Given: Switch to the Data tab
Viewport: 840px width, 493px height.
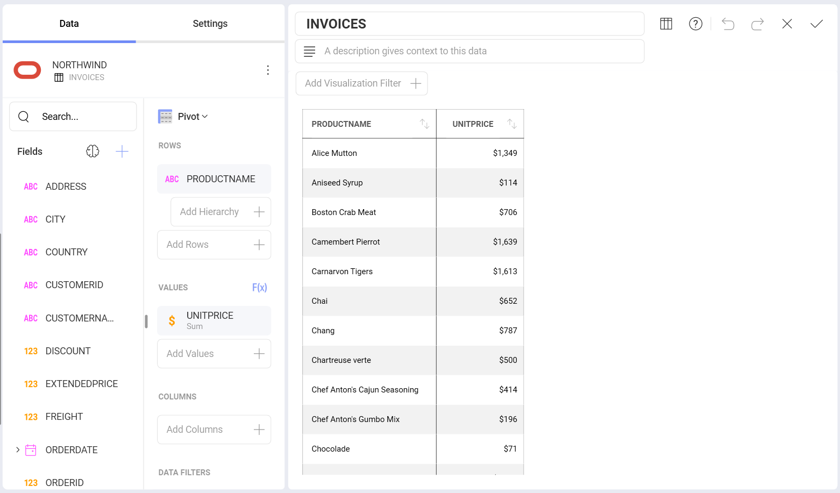Looking at the screenshot, I should (69, 24).
